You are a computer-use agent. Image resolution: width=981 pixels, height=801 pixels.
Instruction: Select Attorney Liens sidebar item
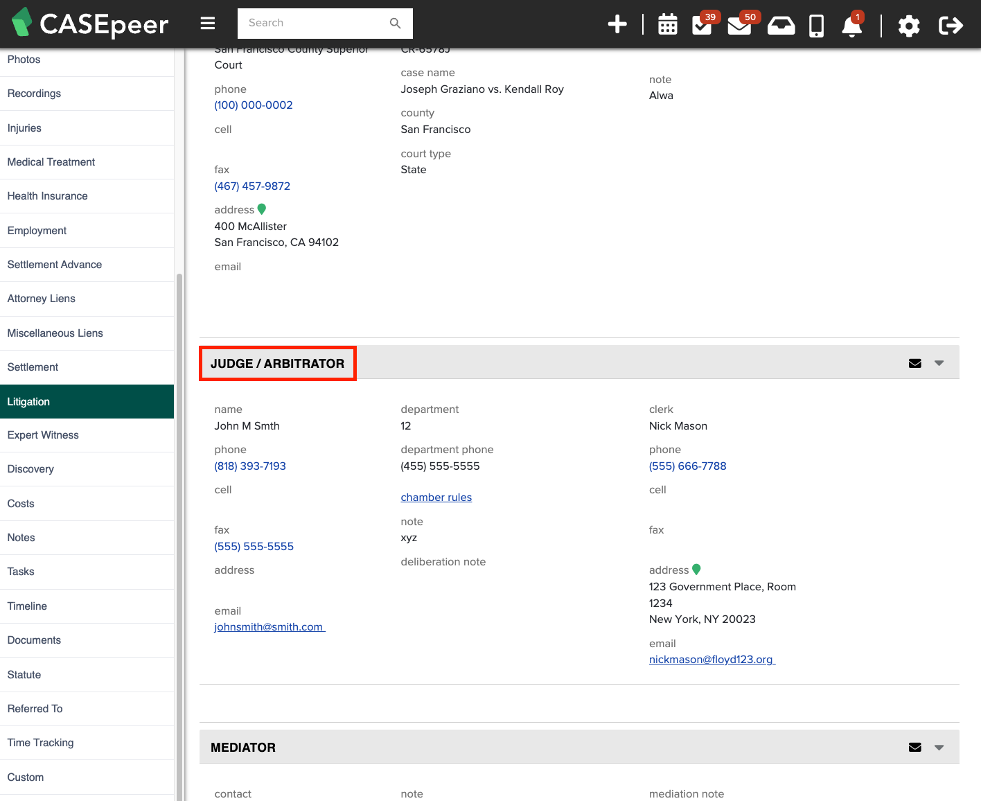[87, 299]
